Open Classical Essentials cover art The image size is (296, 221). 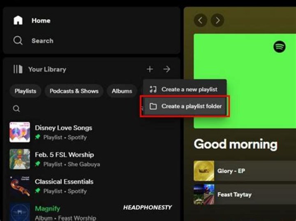20,186
